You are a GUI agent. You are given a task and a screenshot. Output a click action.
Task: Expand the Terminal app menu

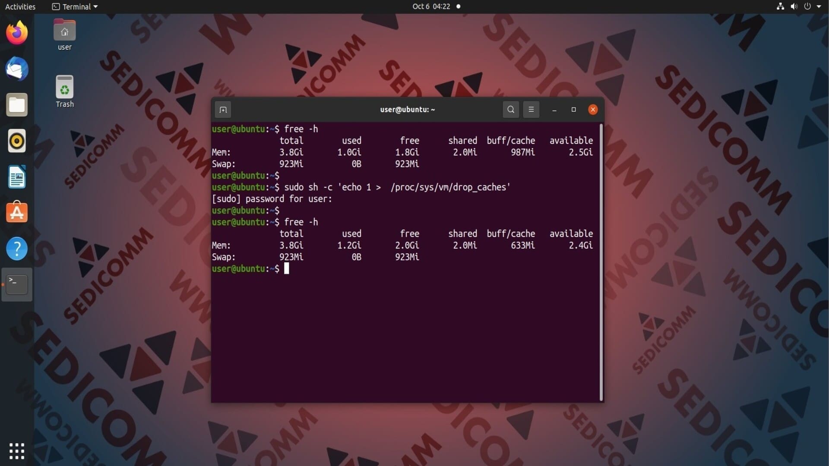(x=75, y=6)
